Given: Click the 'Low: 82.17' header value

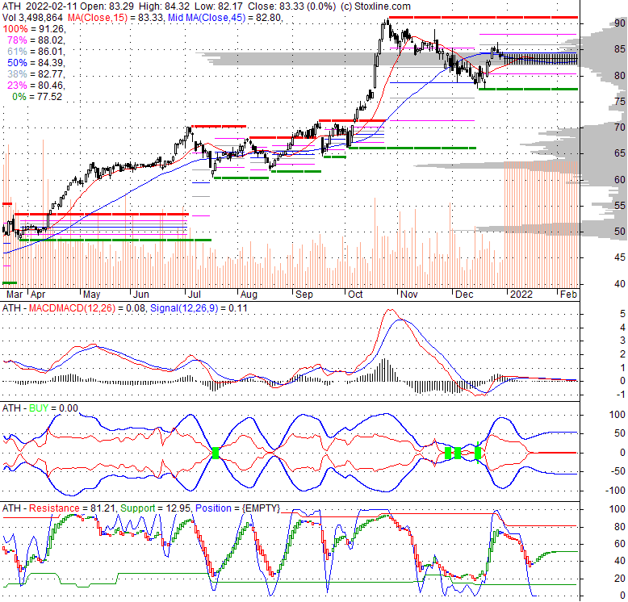Looking at the screenshot, I should 219,6.
